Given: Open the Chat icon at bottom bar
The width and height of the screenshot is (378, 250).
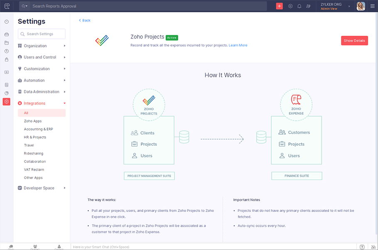Looking at the screenshot, I should [11, 246].
